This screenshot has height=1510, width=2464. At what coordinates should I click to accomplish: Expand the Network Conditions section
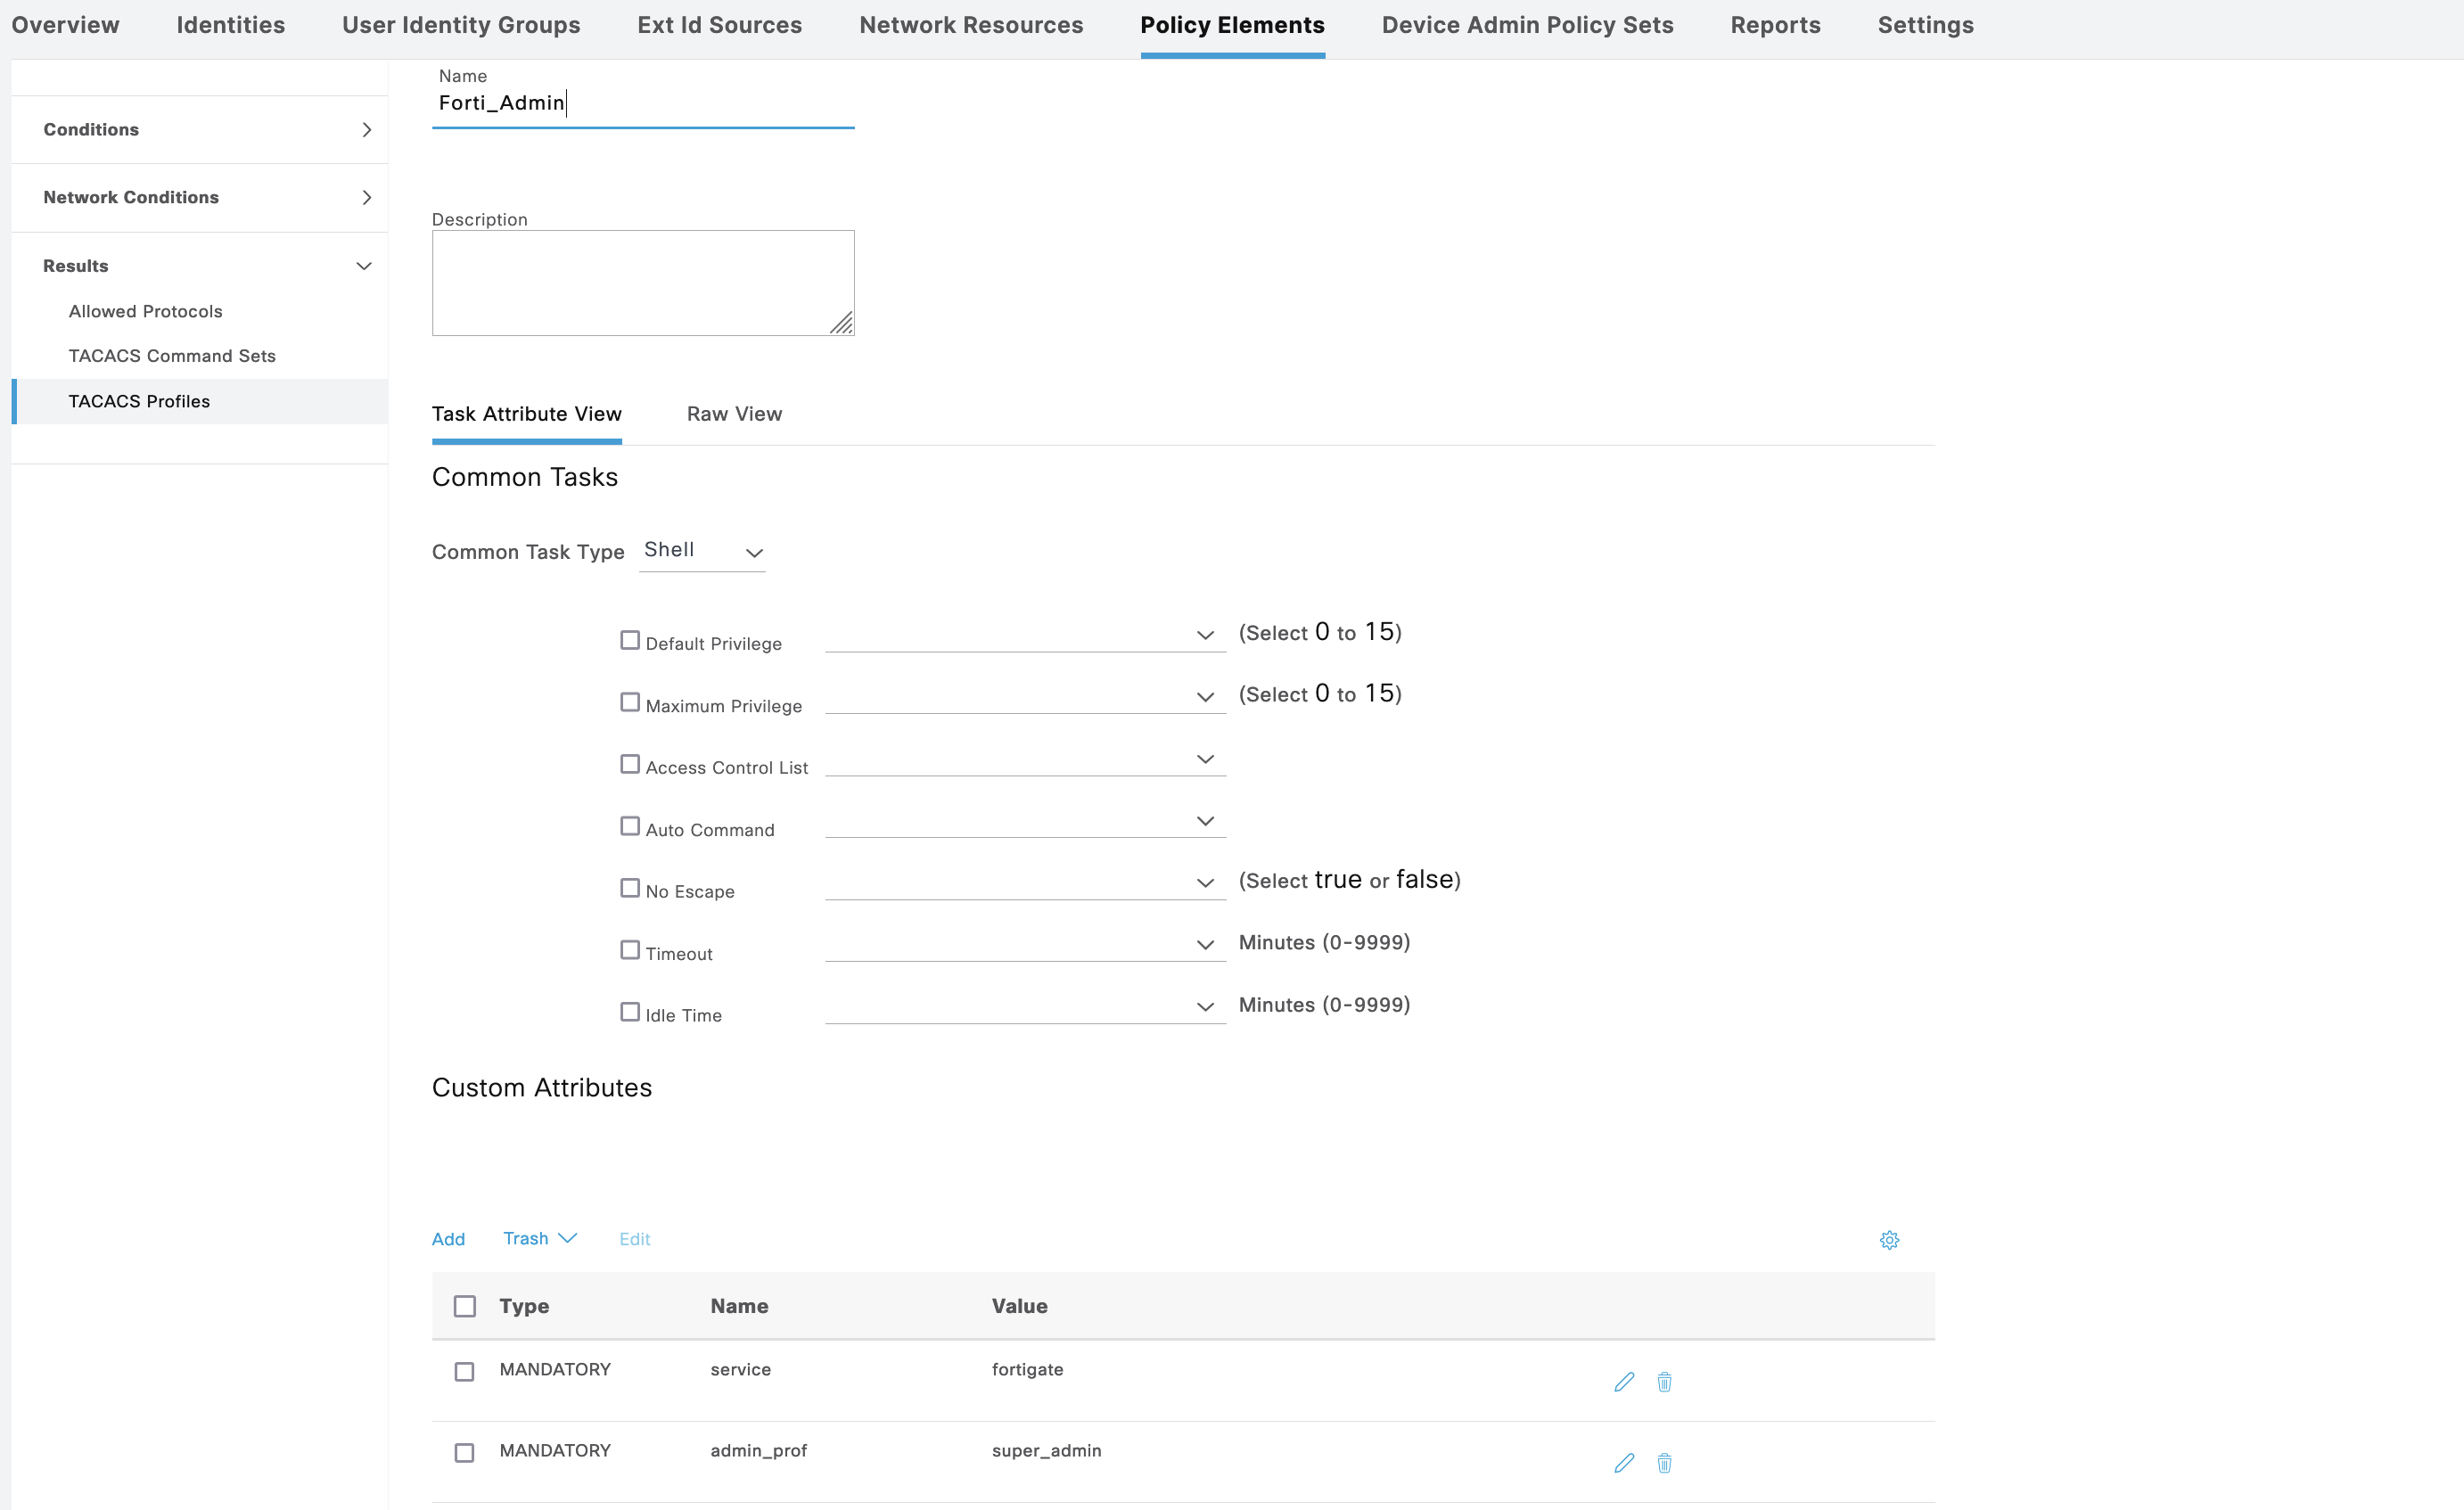click(x=366, y=198)
